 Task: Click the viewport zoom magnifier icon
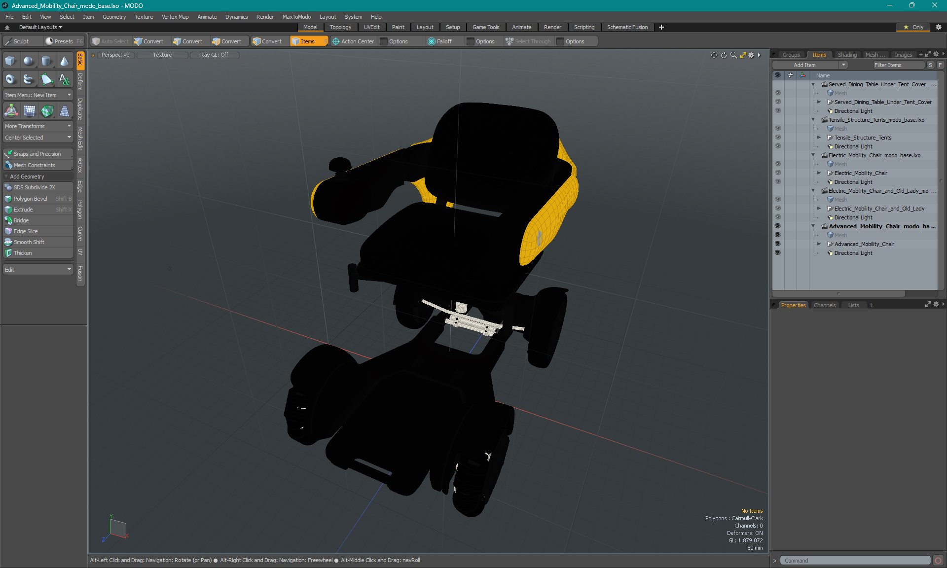coord(733,55)
